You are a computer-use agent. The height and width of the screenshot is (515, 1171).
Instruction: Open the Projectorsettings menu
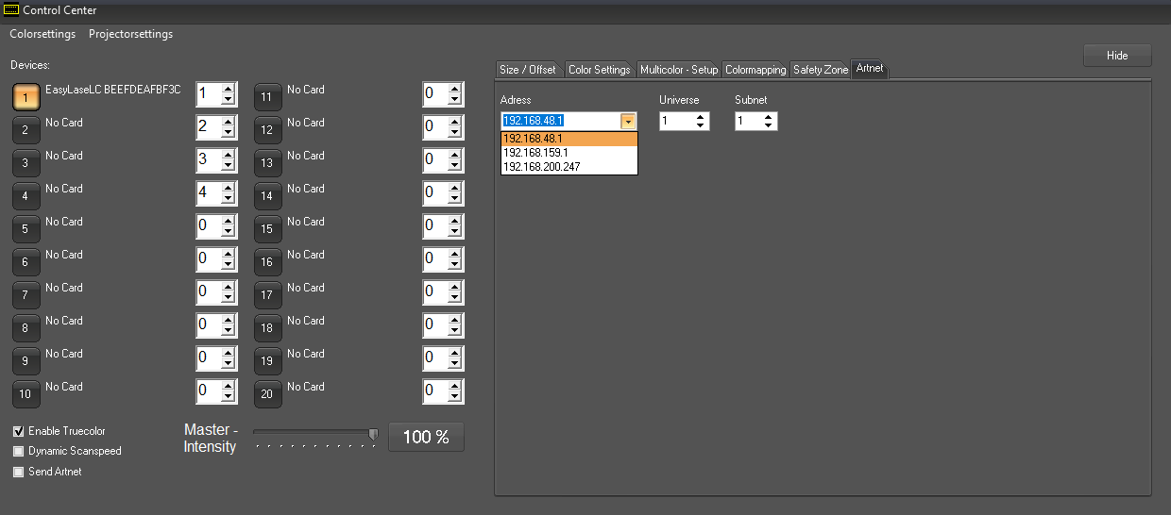pos(130,34)
